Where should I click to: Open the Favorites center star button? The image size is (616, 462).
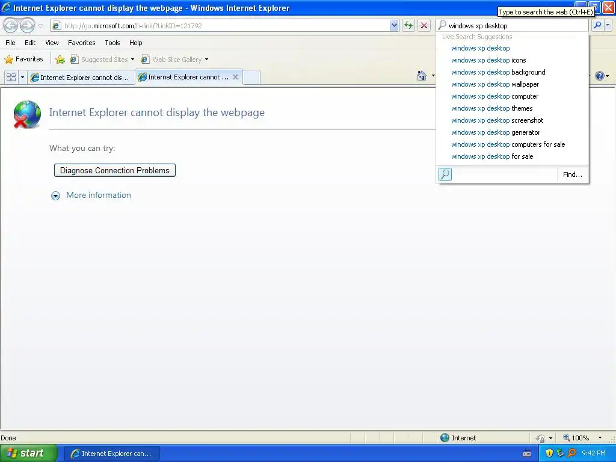coord(23,60)
